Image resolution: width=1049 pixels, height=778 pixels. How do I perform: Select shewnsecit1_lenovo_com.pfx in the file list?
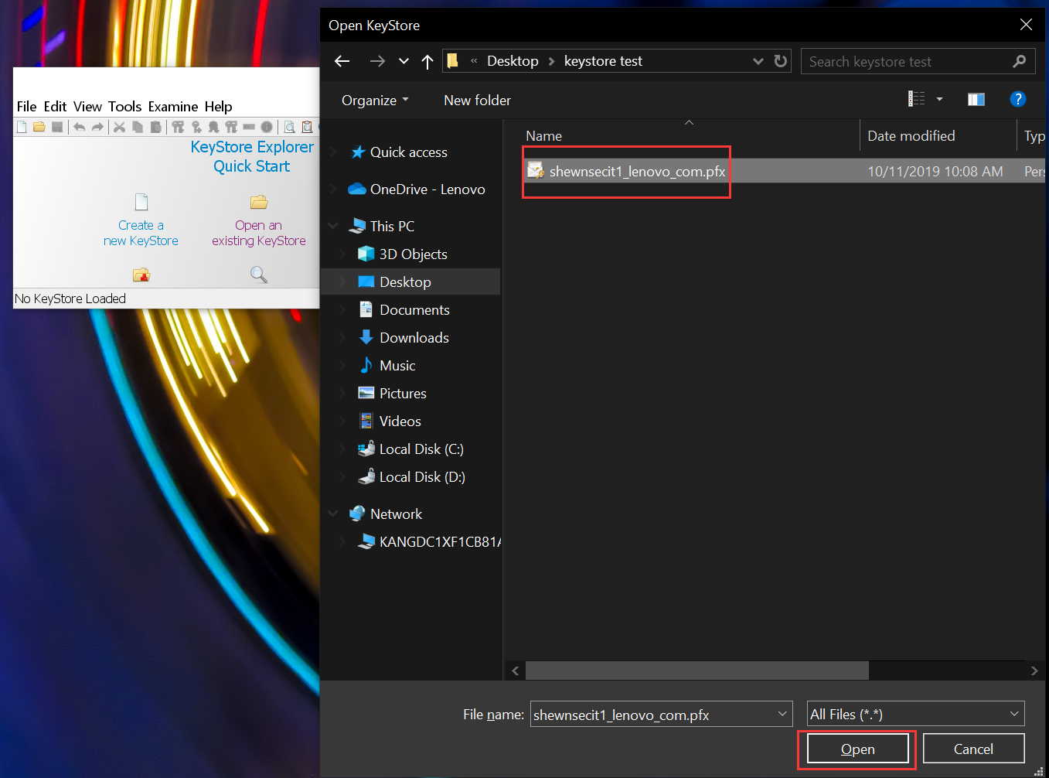pyautogui.click(x=635, y=172)
